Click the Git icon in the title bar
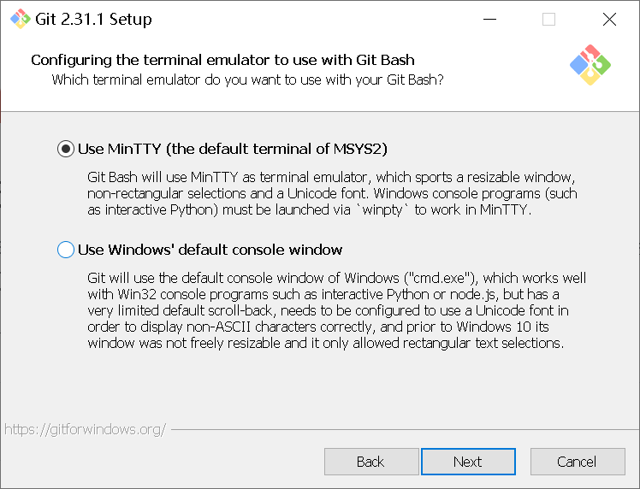The image size is (640, 489). pos(20,19)
